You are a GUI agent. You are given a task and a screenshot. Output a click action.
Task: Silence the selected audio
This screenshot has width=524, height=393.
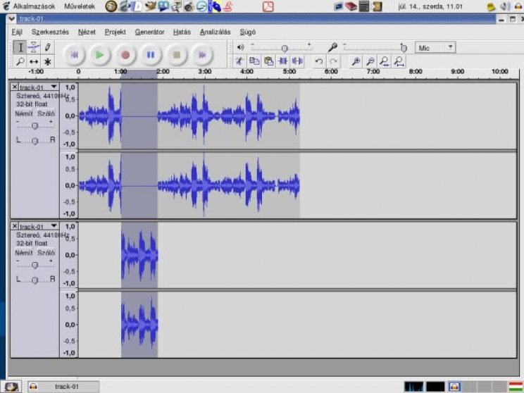[297, 61]
